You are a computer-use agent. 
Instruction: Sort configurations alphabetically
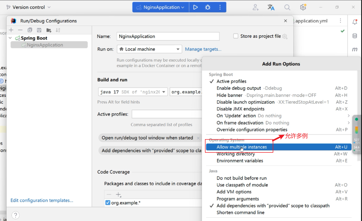[58, 30]
